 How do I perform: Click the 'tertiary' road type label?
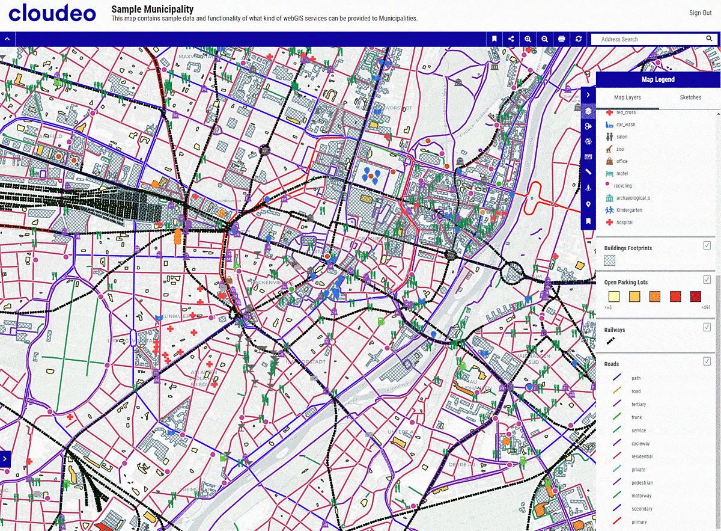tap(639, 405)
